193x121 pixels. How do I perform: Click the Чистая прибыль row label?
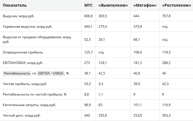[25, 84]
